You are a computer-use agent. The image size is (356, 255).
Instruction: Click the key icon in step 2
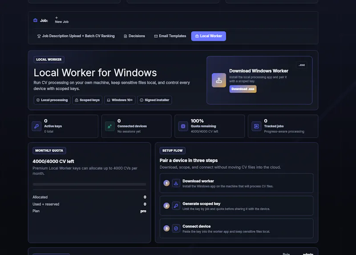click(x=176, y=206)
